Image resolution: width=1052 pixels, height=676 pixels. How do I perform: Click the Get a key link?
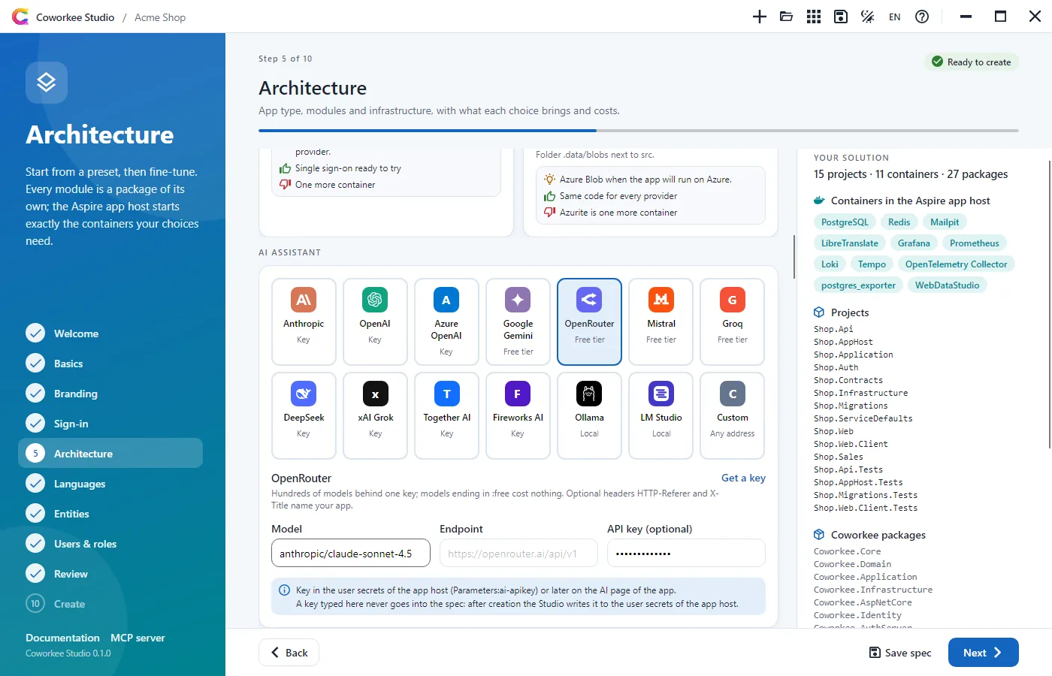click(743, 478)
